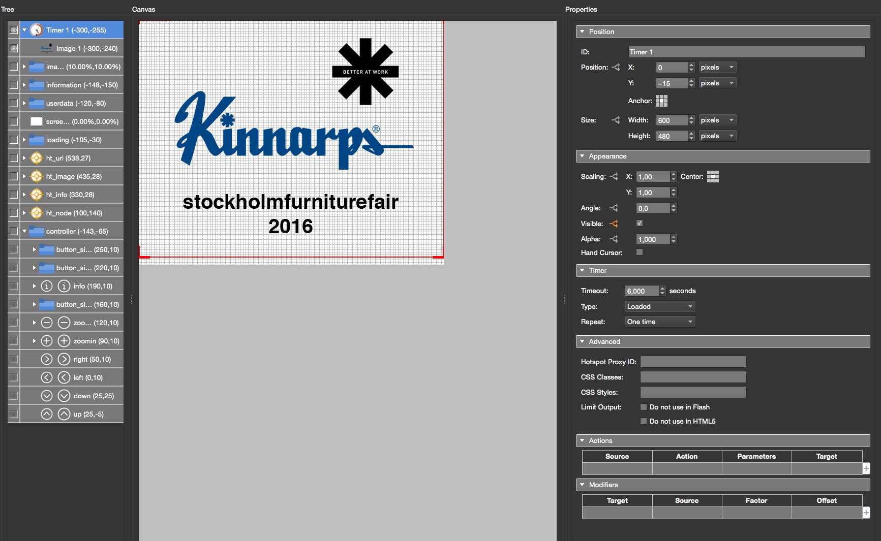Check Do not use in HTML5

644,421
